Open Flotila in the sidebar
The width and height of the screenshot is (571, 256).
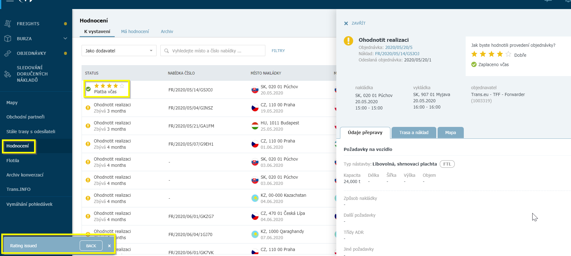pyautogui.click(x=13, y=161)
